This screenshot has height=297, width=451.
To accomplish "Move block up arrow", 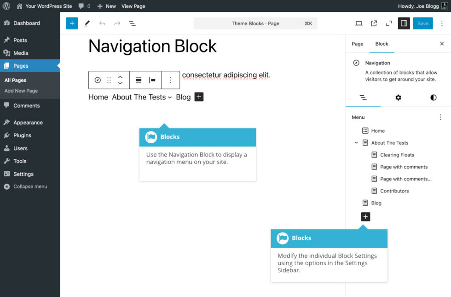I will click(120, 77).
